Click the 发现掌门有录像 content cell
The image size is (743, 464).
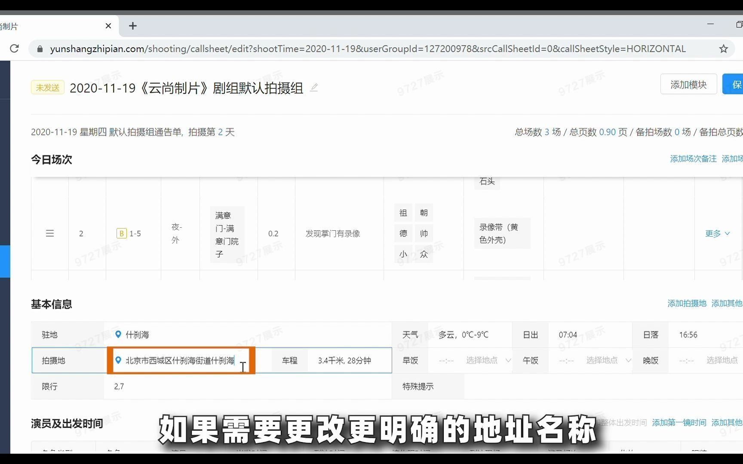(333, 233)
